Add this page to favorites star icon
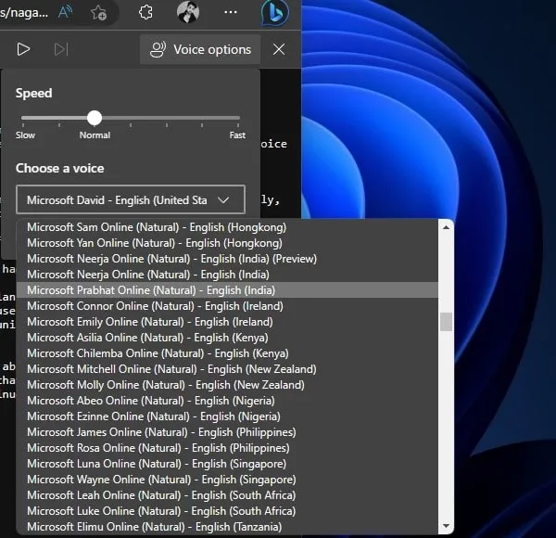This screenshot has height=538, width=556. [98, 13]
